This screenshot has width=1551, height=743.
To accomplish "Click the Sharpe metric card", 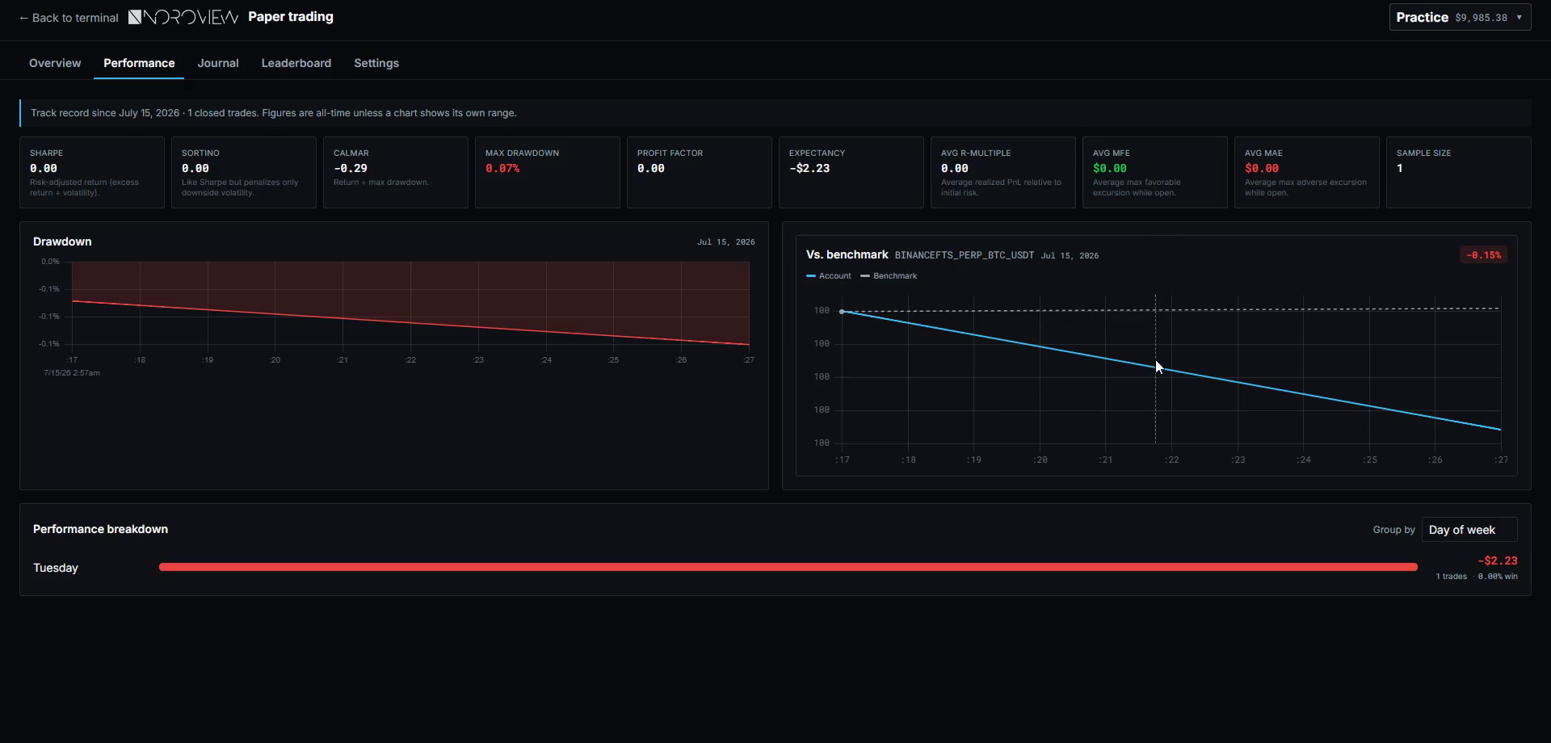I will click(x=92, y=172).
